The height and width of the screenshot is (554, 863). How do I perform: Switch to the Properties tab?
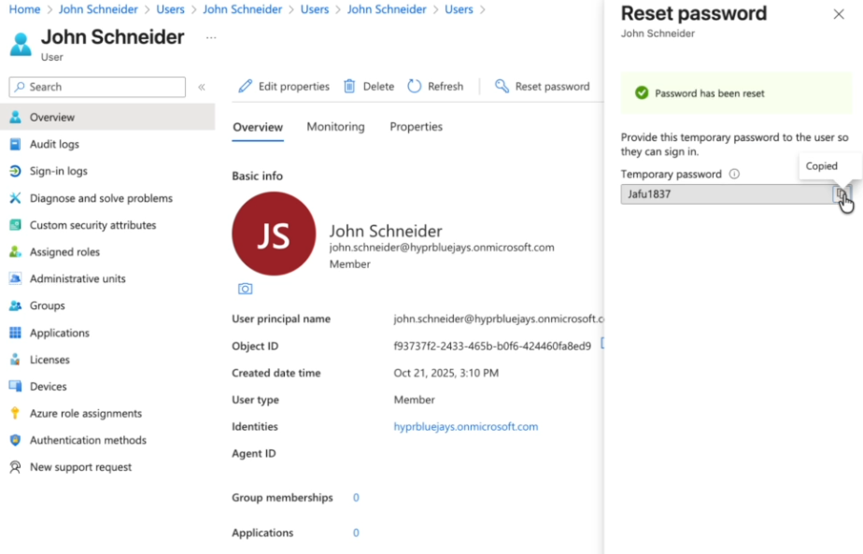click(416, 127)
